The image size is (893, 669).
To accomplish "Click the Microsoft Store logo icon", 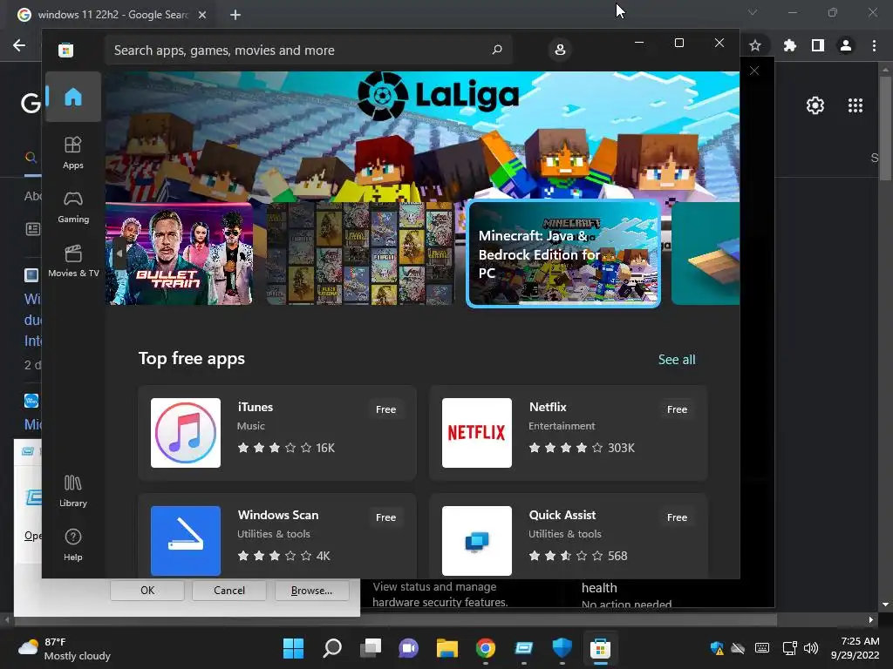I will click(65, 50).
